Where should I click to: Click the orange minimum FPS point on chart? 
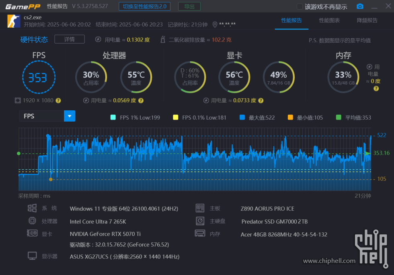click(x=51, y=180)
